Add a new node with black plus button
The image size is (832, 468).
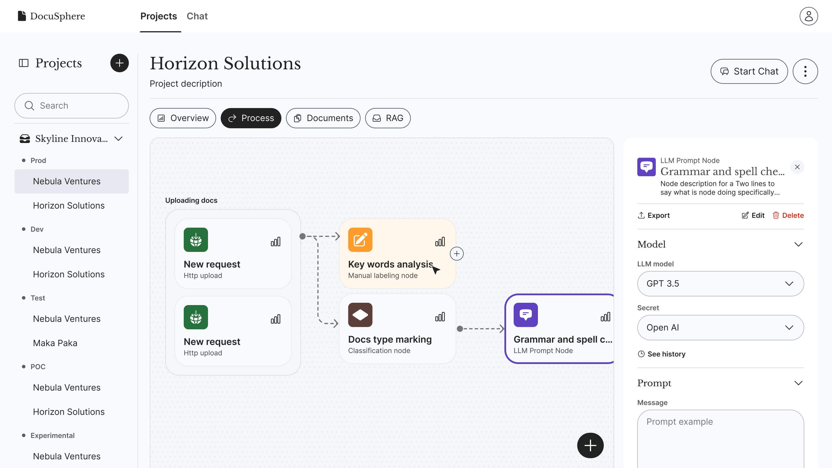click(590, 445)
